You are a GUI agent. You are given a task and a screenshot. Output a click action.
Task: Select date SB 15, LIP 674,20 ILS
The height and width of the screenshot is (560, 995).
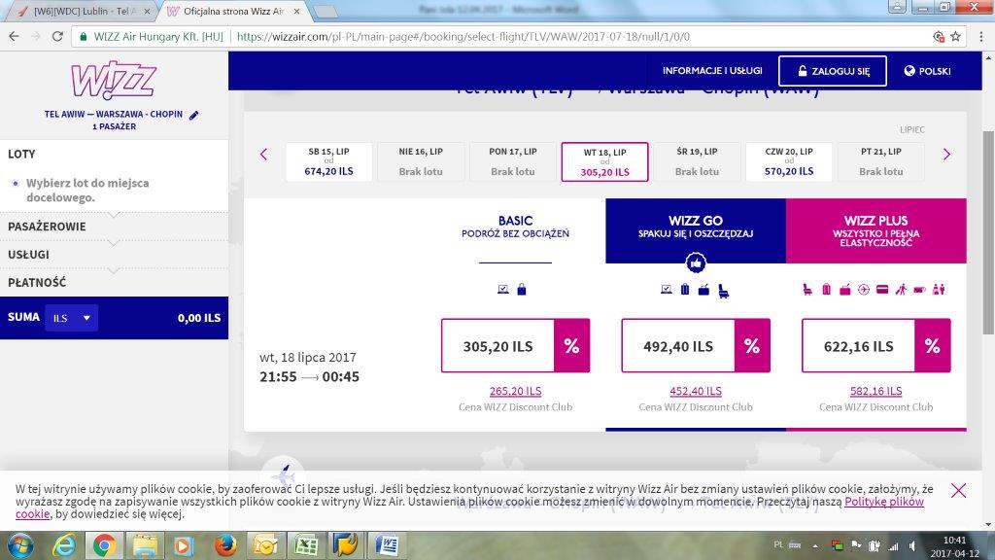point(328,162)
